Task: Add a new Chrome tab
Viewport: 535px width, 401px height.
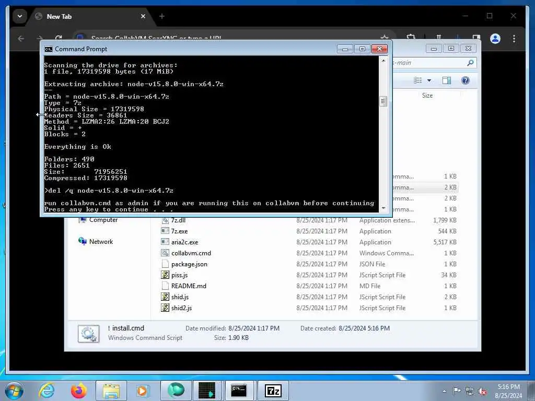Action: point(162,16)
